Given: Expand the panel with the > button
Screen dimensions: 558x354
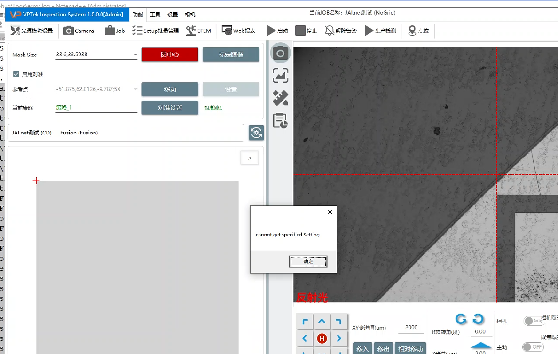Looking at the screenshot, I should point(250,158).
